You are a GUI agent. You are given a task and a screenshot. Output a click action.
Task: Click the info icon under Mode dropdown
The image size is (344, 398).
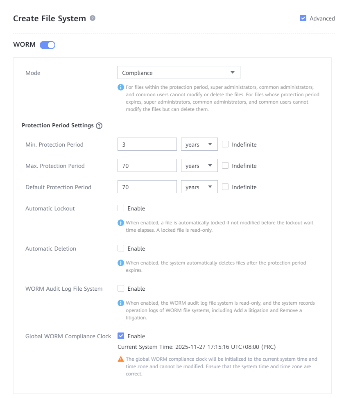coord(121,87)
